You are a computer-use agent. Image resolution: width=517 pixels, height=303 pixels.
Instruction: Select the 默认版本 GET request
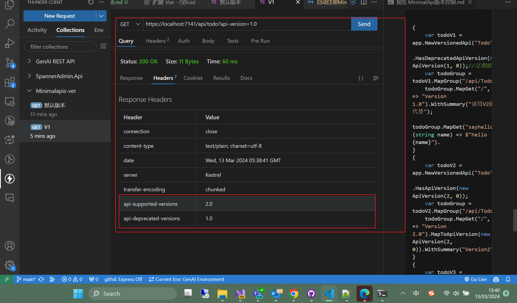click(65, 109)
